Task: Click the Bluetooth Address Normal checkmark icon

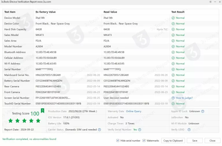Action: pyautogui.click(x=173, y=52)
